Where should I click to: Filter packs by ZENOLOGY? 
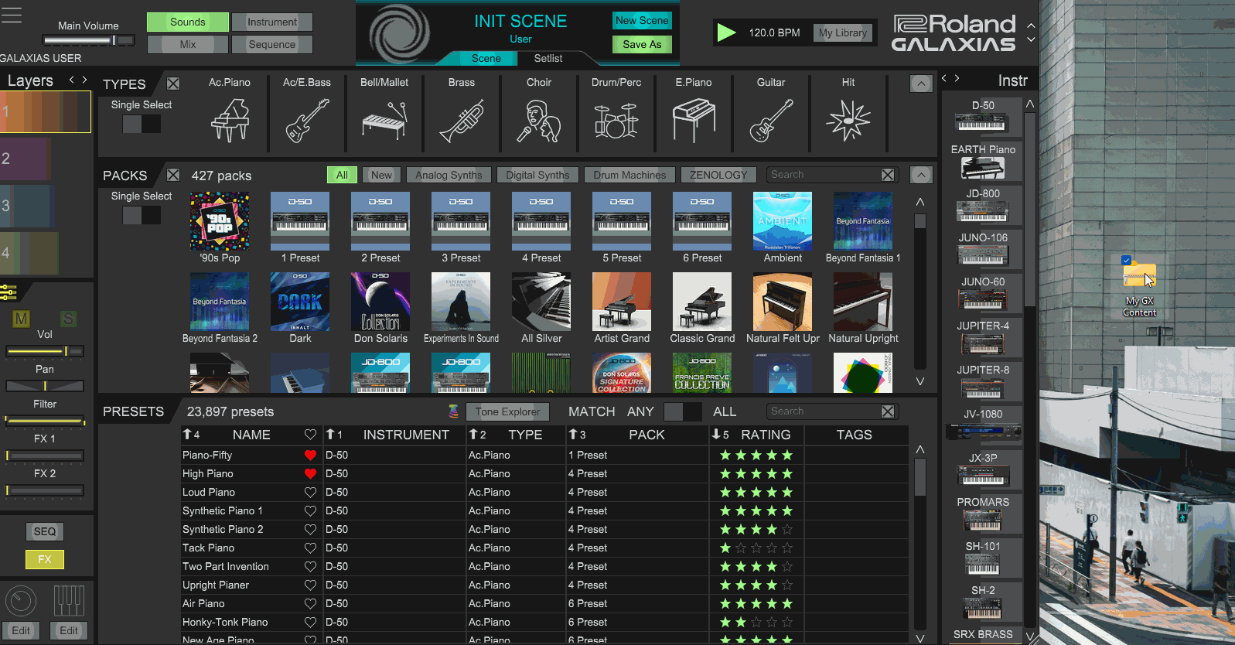pos(718,175)
